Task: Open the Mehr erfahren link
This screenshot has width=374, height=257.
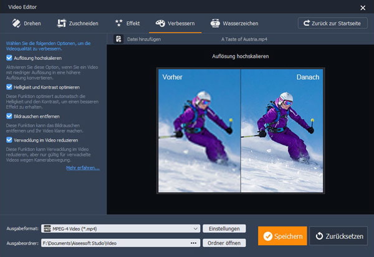Action: click(82, 168)
